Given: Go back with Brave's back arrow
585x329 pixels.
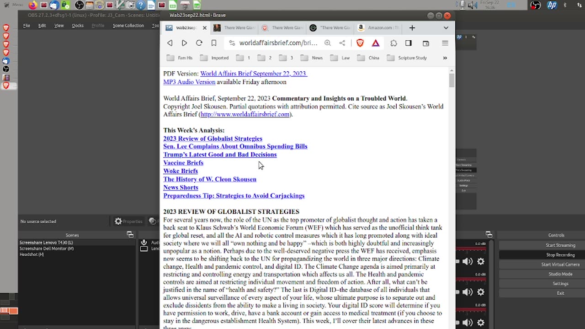Looking at the screenshot, I should pos(170,43).
